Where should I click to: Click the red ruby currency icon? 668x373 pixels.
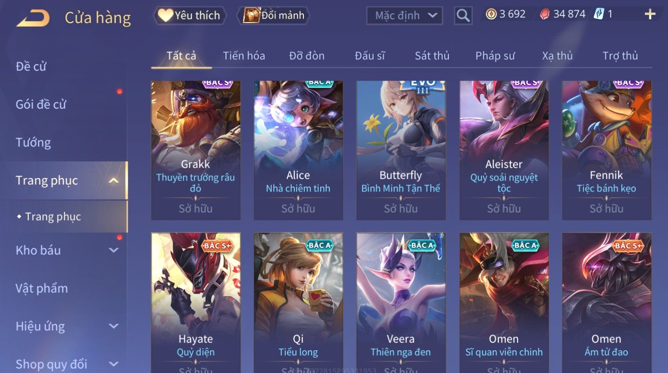[545, 14]
